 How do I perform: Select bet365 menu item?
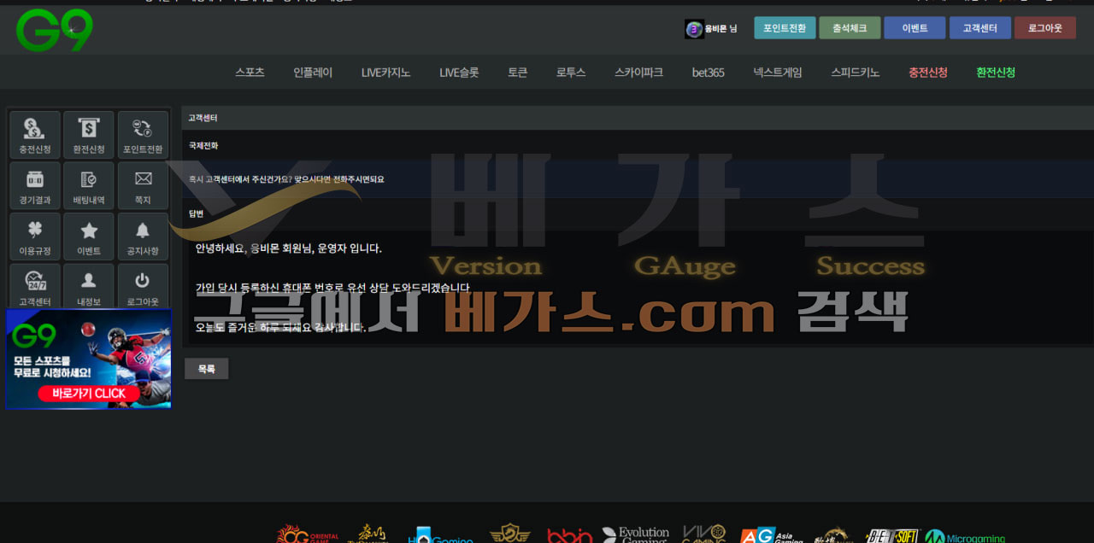(x=708, y=73)
